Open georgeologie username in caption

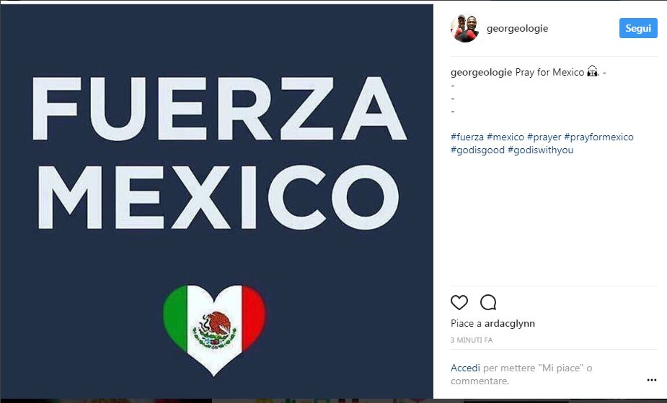click(x=481, y=72)
